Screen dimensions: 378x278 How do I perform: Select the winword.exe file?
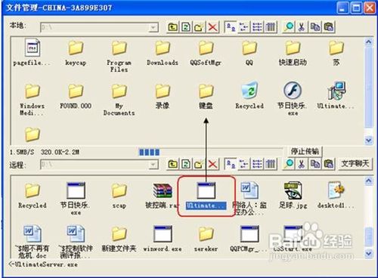(163, 239)
